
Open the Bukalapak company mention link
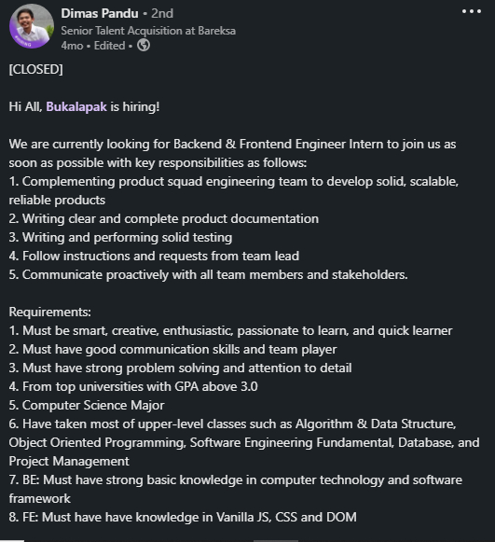click(x=76, y=106)
